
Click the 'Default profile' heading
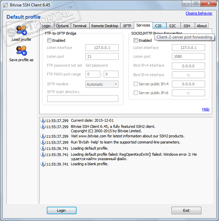pyautogui.click(x=23, y=17)
